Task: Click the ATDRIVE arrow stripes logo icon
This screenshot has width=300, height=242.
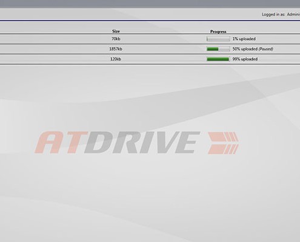Action: (x=223, y=143)
